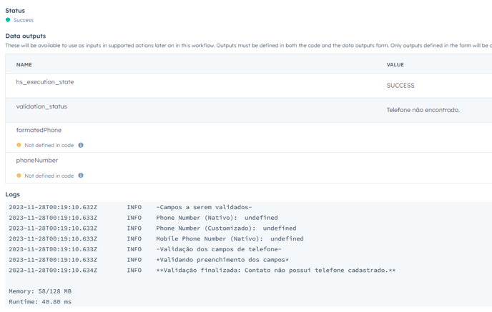Click the formatedPhone output name

pyautogui.click(x=39, y=130)
